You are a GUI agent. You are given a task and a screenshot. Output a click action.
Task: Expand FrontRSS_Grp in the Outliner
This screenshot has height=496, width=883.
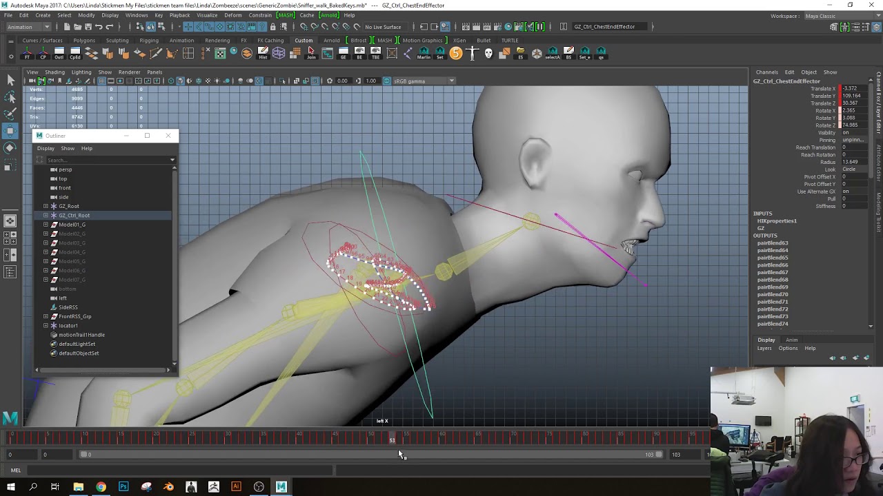(46, 316)
